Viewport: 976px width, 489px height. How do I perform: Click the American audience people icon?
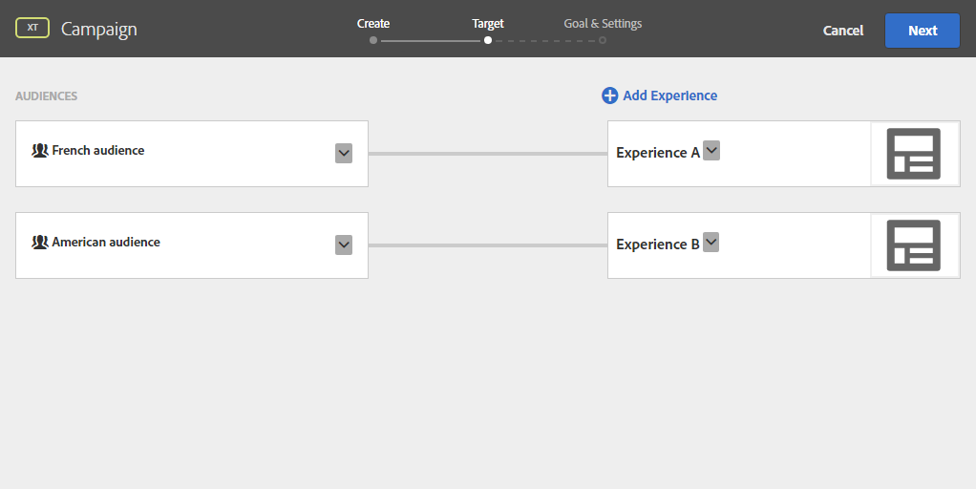[x=40, y=243]
